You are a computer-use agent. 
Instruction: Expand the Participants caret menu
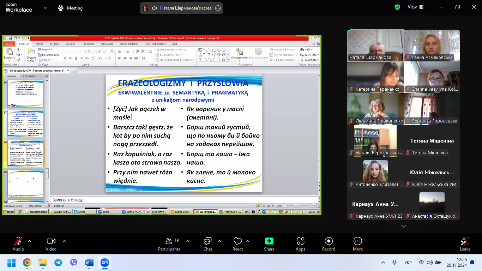click(x=188, y=241)
